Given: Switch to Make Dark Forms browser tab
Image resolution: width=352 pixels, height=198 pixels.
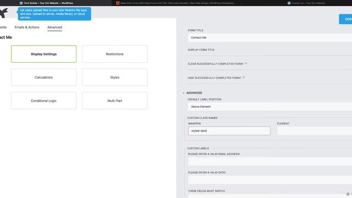Looking at the screenshot, I should [176, 3].
